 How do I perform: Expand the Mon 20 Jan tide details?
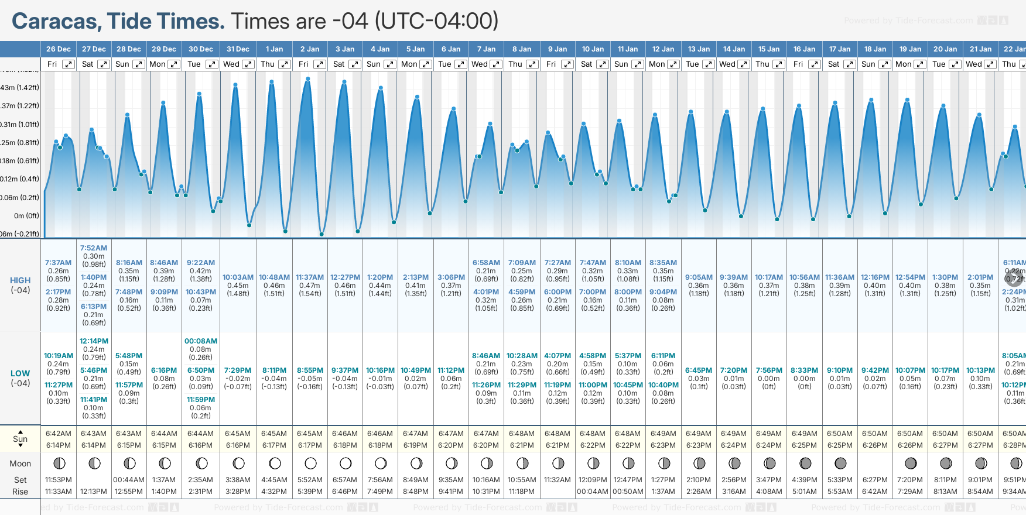point(920,64)
